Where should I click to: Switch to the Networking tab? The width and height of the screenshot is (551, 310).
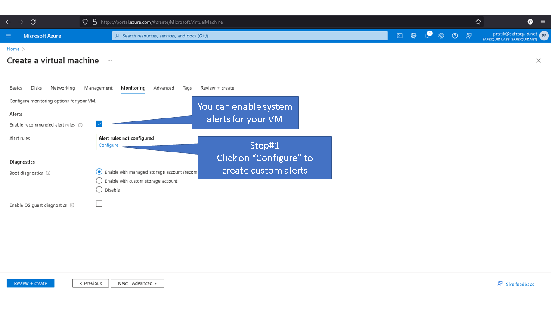(63, 88)
